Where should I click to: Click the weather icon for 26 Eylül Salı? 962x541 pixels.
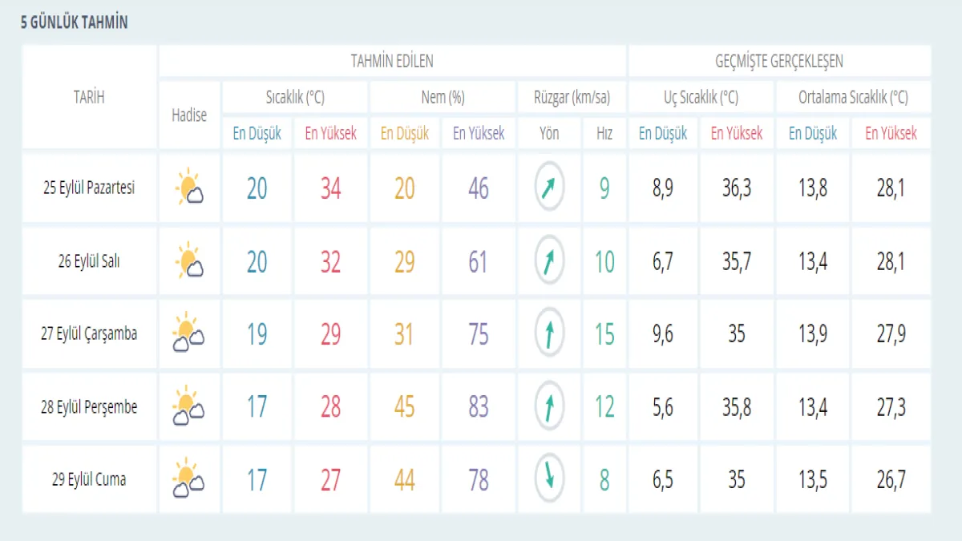189,261
